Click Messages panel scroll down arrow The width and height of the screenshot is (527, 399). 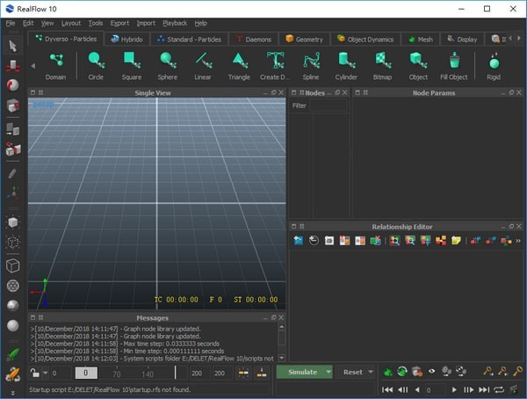pos(282,358)
